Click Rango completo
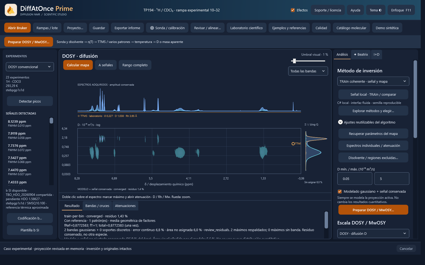Screen dimensions: 425x265 (x=135, y=65)
